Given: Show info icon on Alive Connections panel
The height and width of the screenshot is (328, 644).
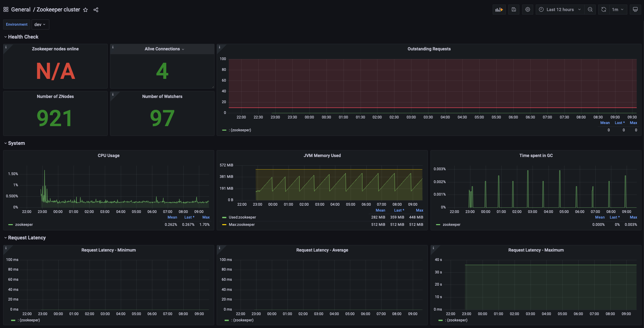Looking at the screenshot, I should click(x=113, y=47).
